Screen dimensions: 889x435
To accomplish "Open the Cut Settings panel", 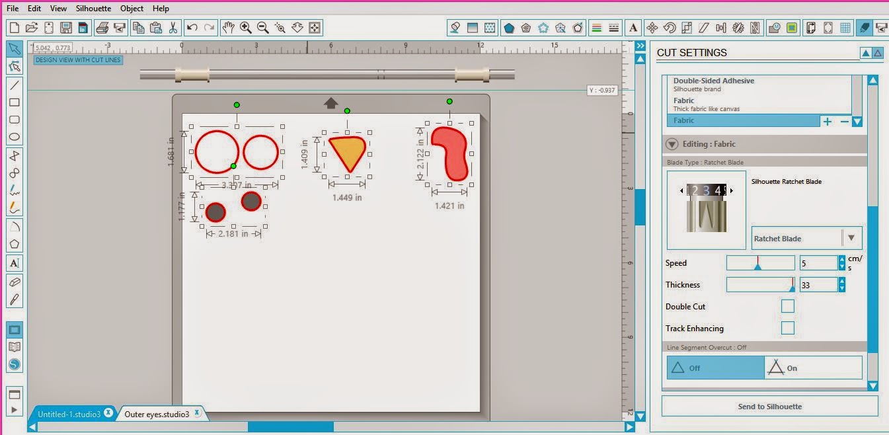I will pyautogui.click(x=866, y=28).
